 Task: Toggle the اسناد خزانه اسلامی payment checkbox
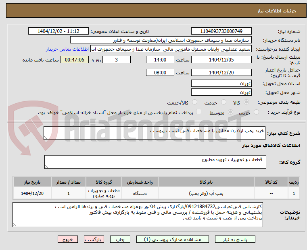[198, 112]
